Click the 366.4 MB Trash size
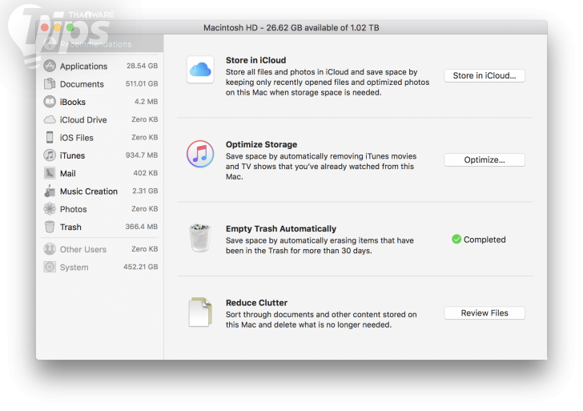This screenshot has width=583, height=411. (141, 227)
